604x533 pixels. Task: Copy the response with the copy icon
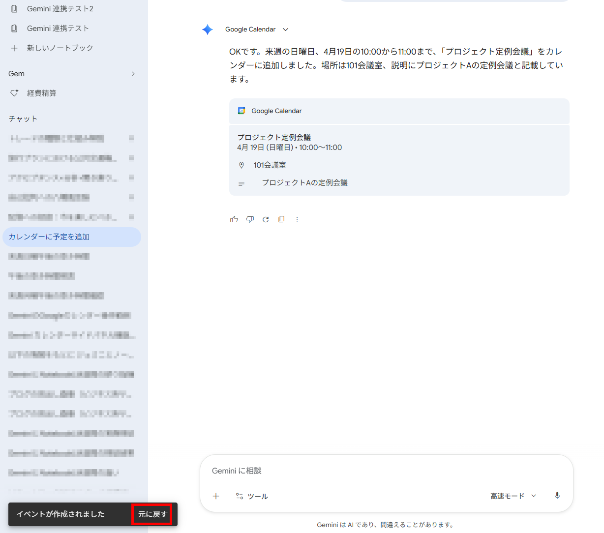pyautogui.click(x=281, y=219)
